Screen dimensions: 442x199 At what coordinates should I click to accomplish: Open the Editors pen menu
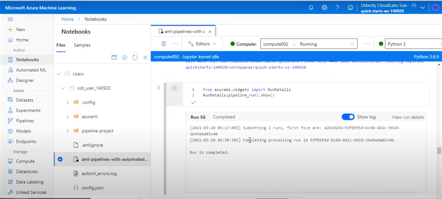point(201,44)
